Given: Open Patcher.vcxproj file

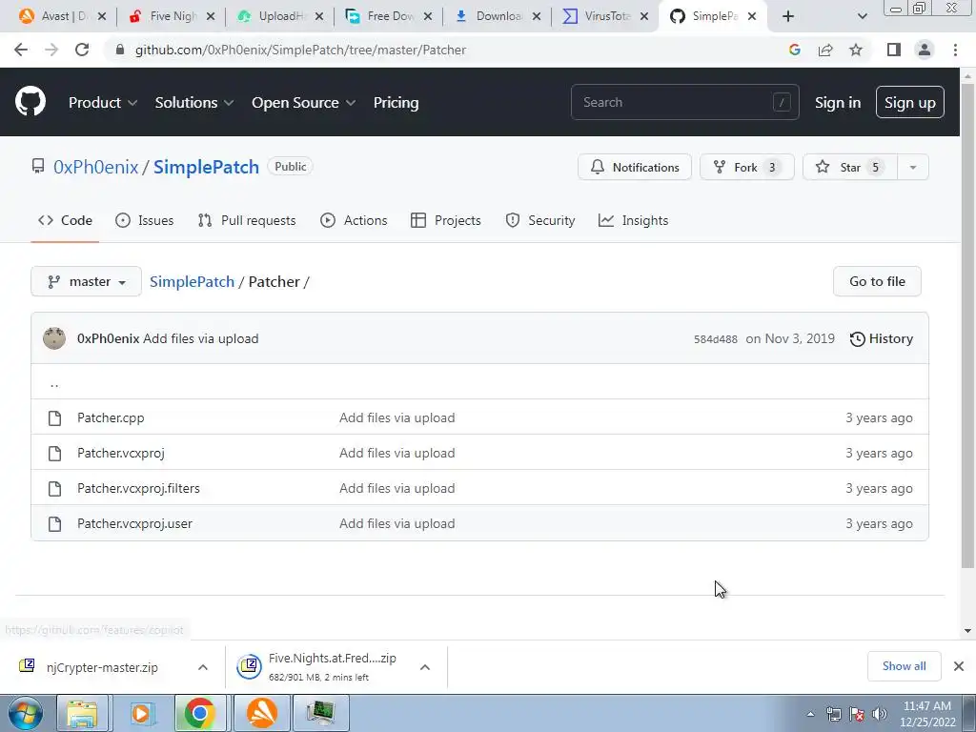Looking at the screenshot, I should point(121,453).
